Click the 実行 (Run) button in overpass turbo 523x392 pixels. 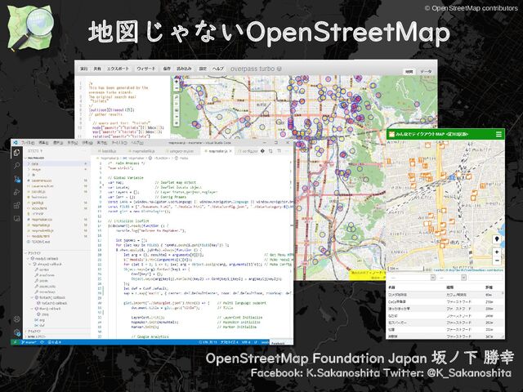click(84, 69)
